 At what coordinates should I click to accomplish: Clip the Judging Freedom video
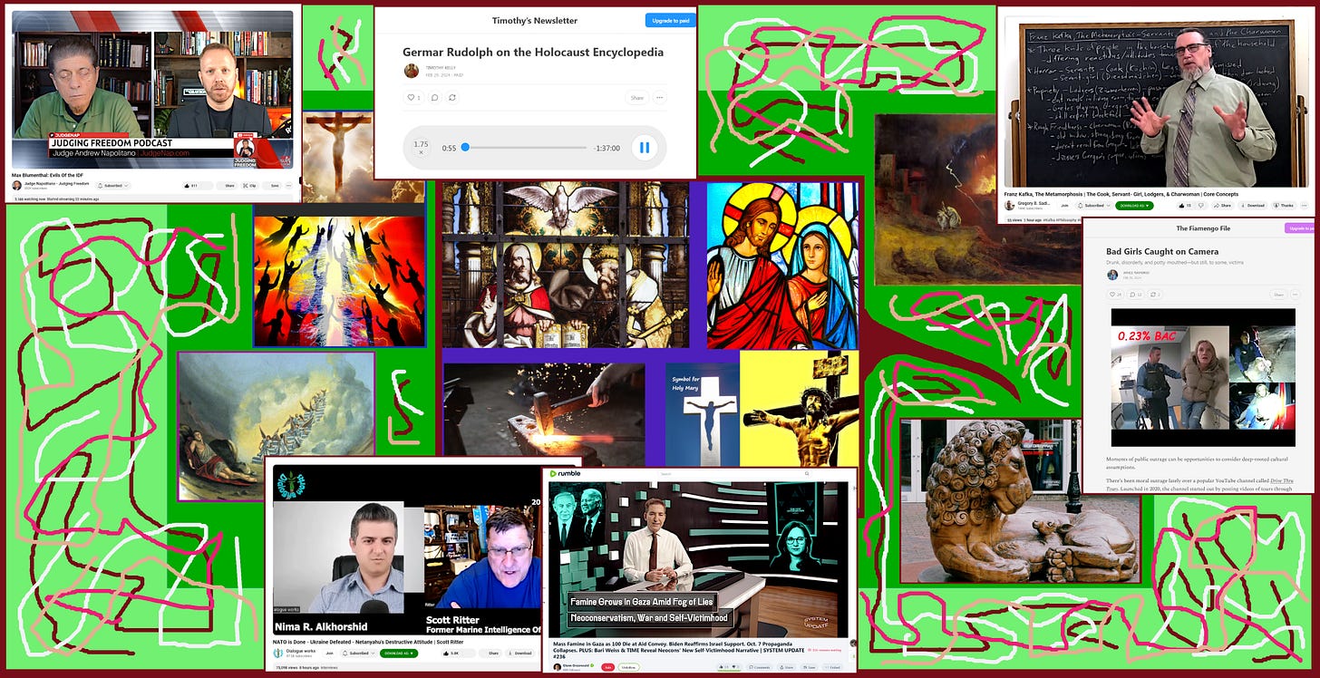pyautogui.click(x=250, y=186)
